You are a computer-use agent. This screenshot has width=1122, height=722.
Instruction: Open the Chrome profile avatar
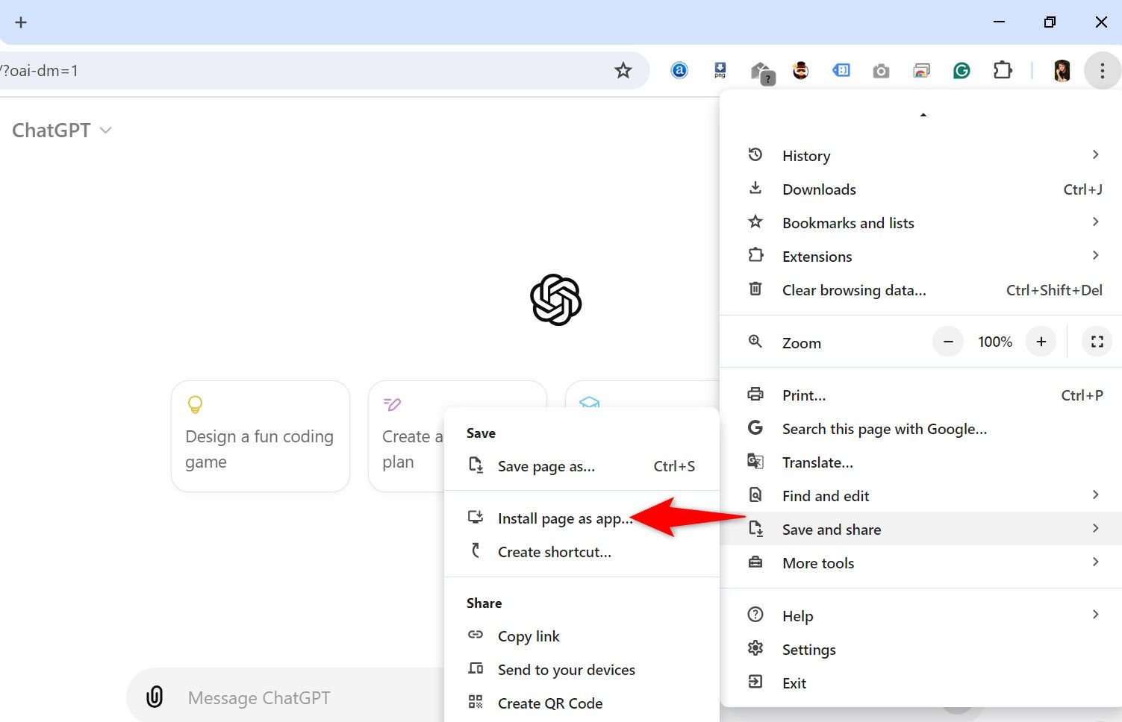click(x=1061, y=70)
